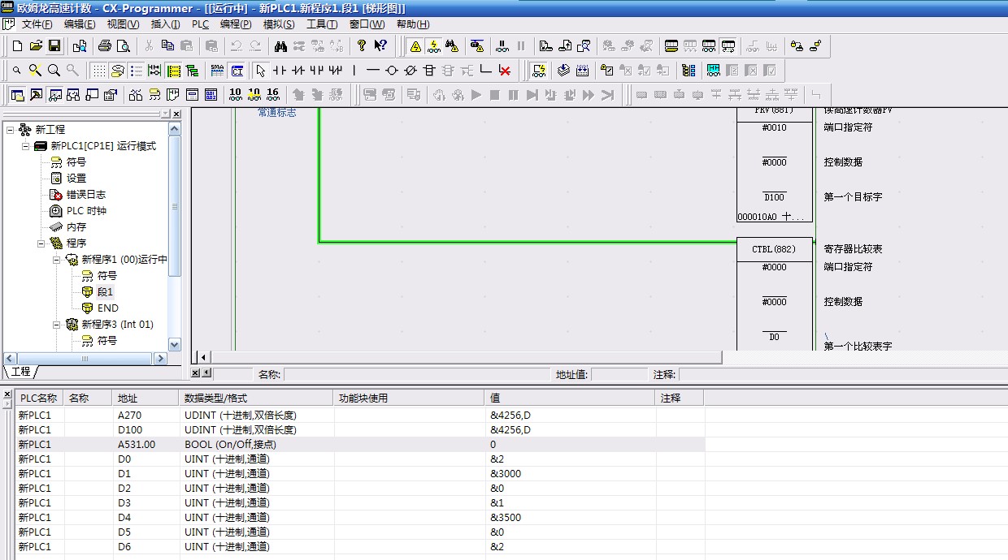Select the END section in project tree
The image size is (1008, 560).
click(107, 308)
